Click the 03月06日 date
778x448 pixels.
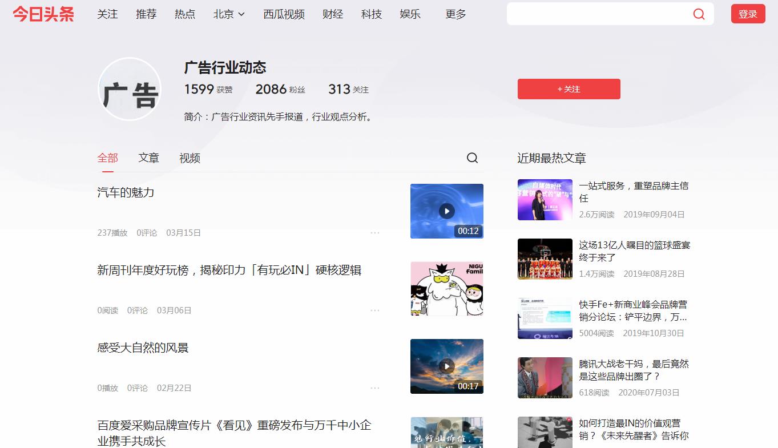pos(174,310)
